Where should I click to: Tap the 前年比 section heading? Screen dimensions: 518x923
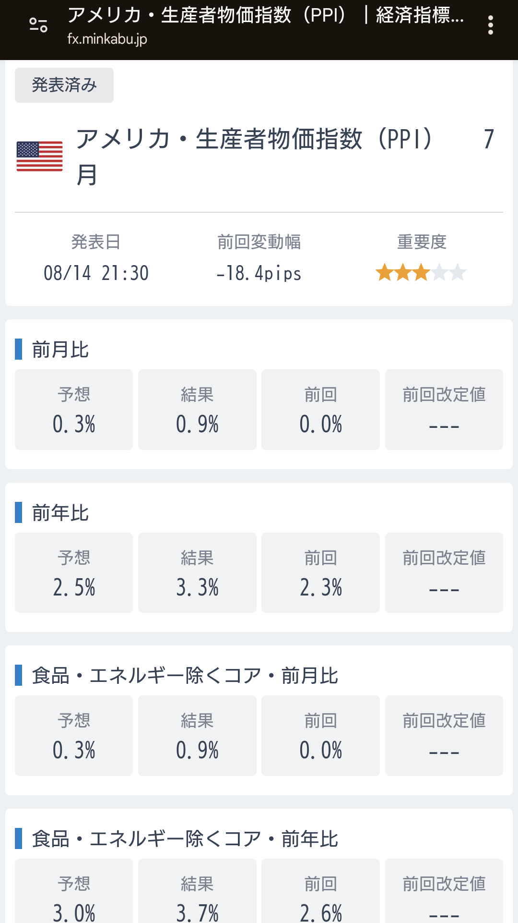[60, 512]
